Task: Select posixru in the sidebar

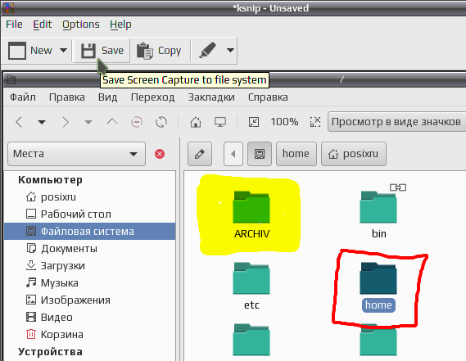Action: (90, 197)
